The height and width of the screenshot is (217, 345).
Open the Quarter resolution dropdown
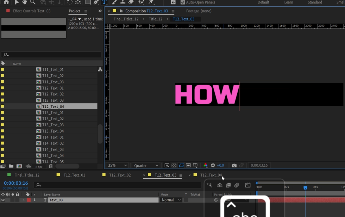click(146, 165)
